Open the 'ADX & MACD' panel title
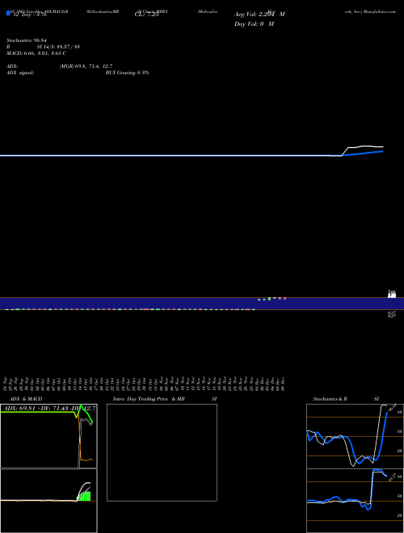The image size is (404, 533). [x=26, y=399]
